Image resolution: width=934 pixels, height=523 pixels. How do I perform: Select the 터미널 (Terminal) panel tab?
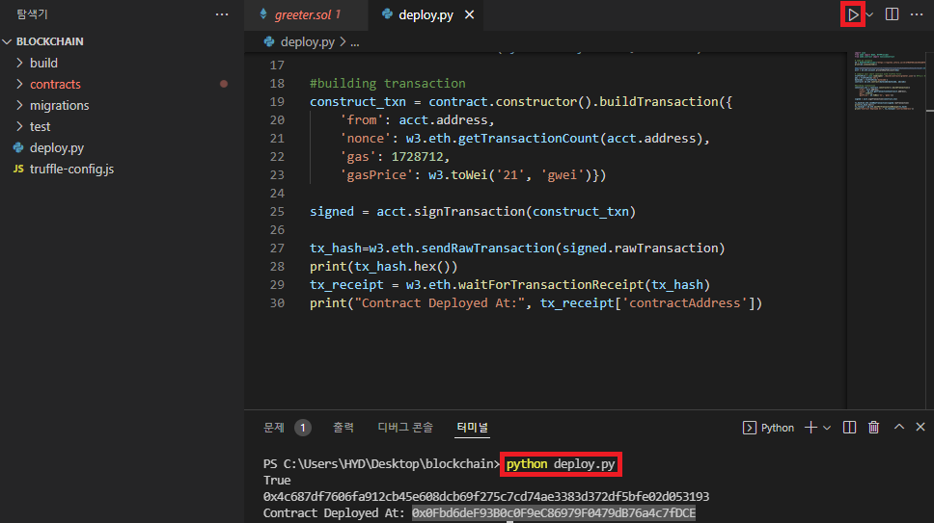point(473,428)
